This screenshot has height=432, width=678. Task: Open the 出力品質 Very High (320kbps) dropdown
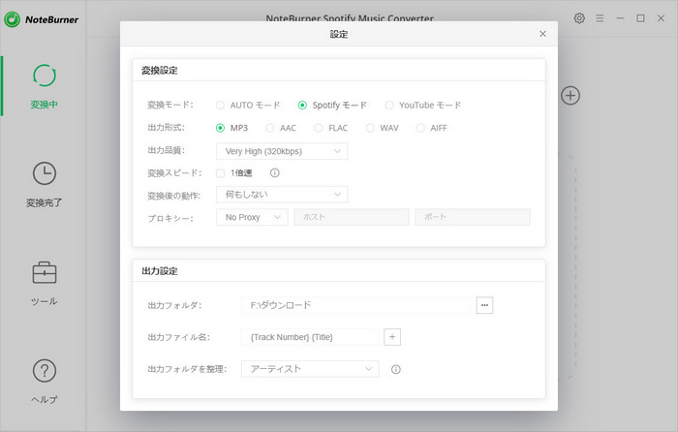click(x=282, y=151)
